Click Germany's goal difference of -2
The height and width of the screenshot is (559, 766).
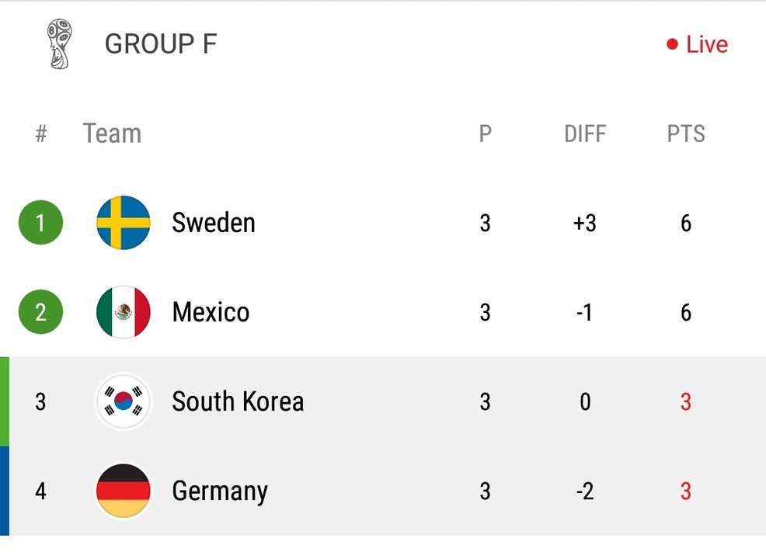click(585, 491)
